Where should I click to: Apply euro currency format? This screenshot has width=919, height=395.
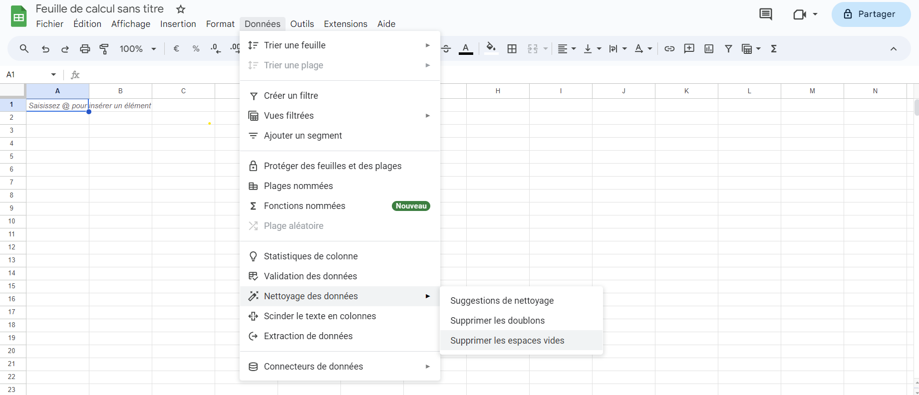pyautogui.click(x=176, y=48)
